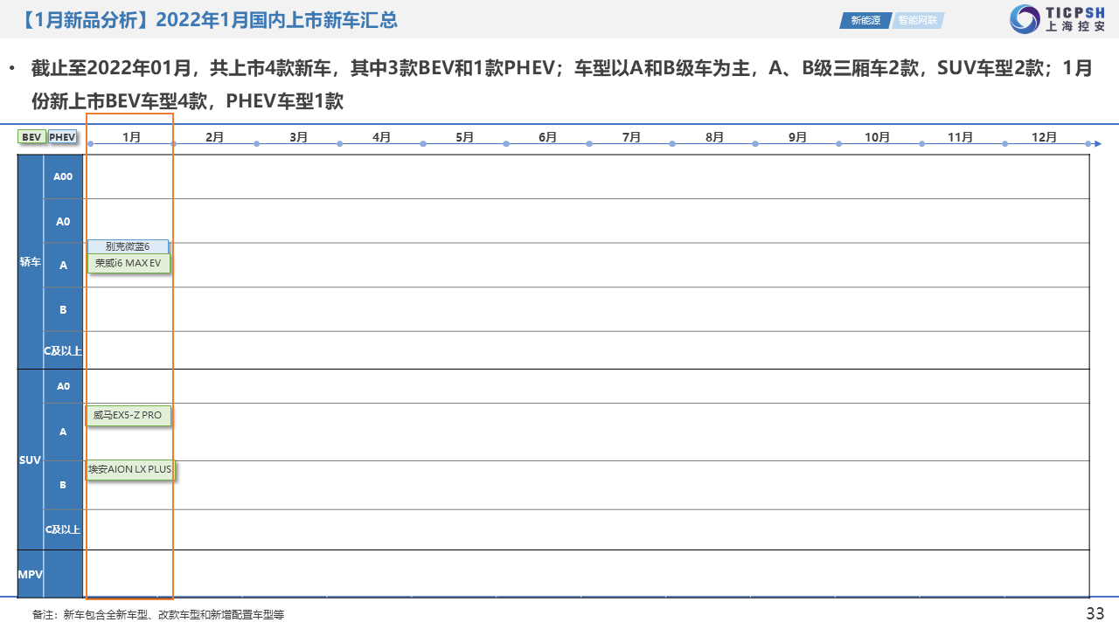This screenshot has width=1119, height=629.
Task: Click the 荣威i6 MAX EV model box
Action: click(x=129, y=263)
